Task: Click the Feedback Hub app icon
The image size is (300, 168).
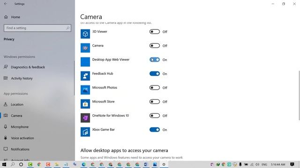Action: (85, 76)
